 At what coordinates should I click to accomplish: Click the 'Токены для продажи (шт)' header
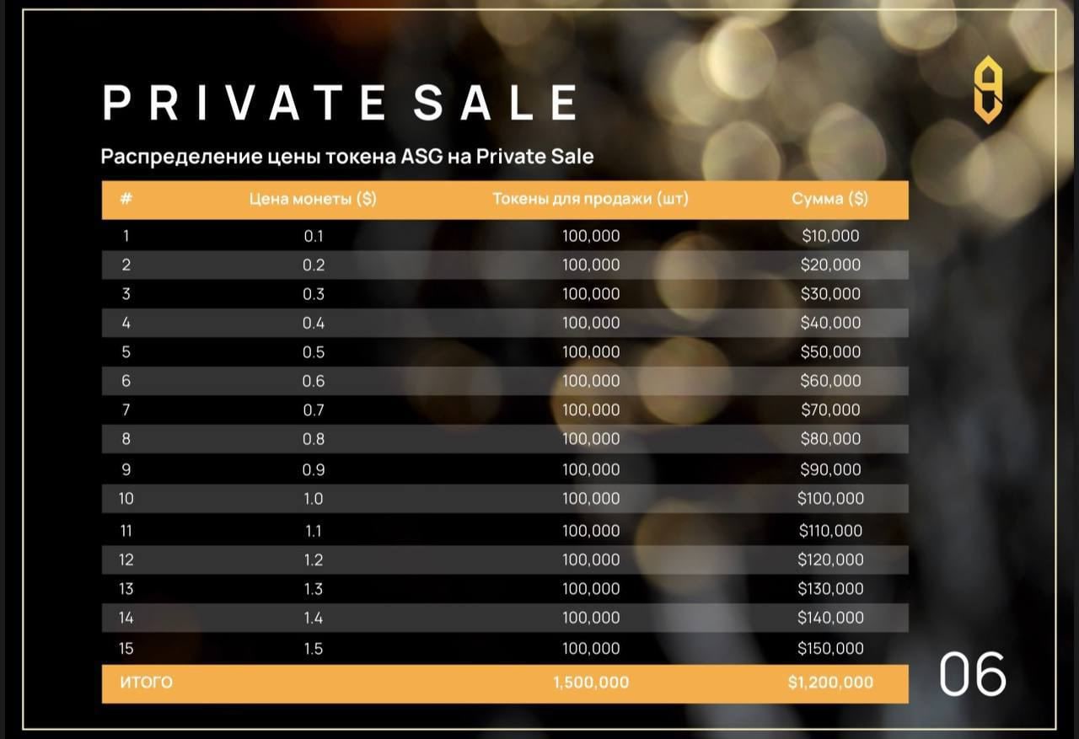(591, 200)
